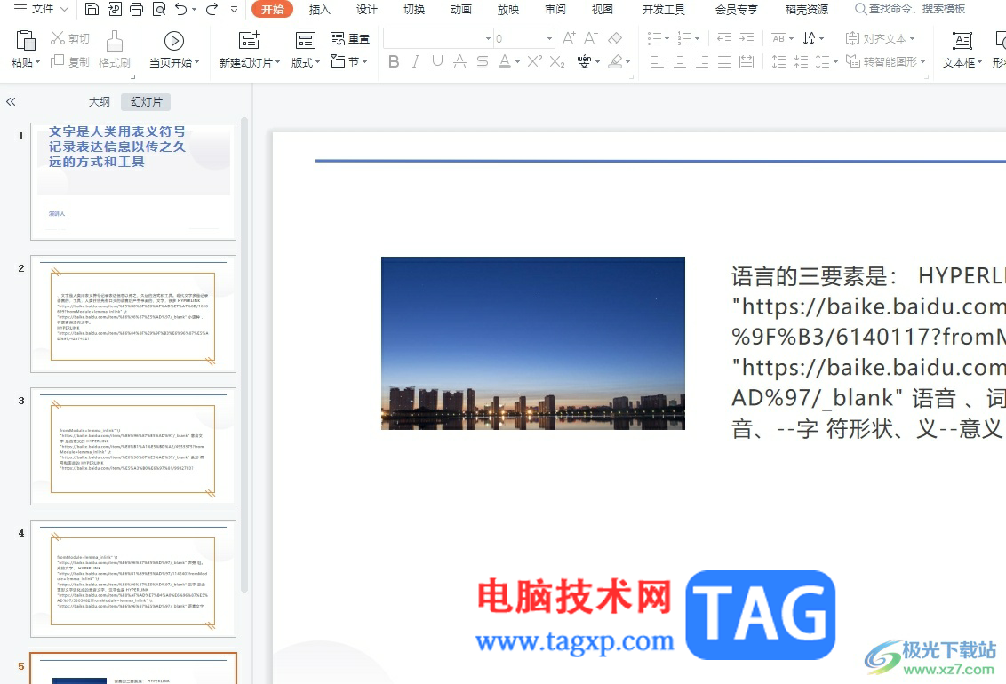This screenshot has width=1006, height=684.
Task: Align text right
Action: [x=702, y=61]
